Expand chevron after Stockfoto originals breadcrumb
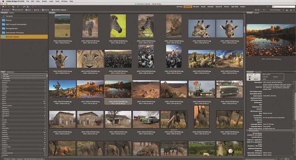Screen dimensions: 296x160 (67, 10)
